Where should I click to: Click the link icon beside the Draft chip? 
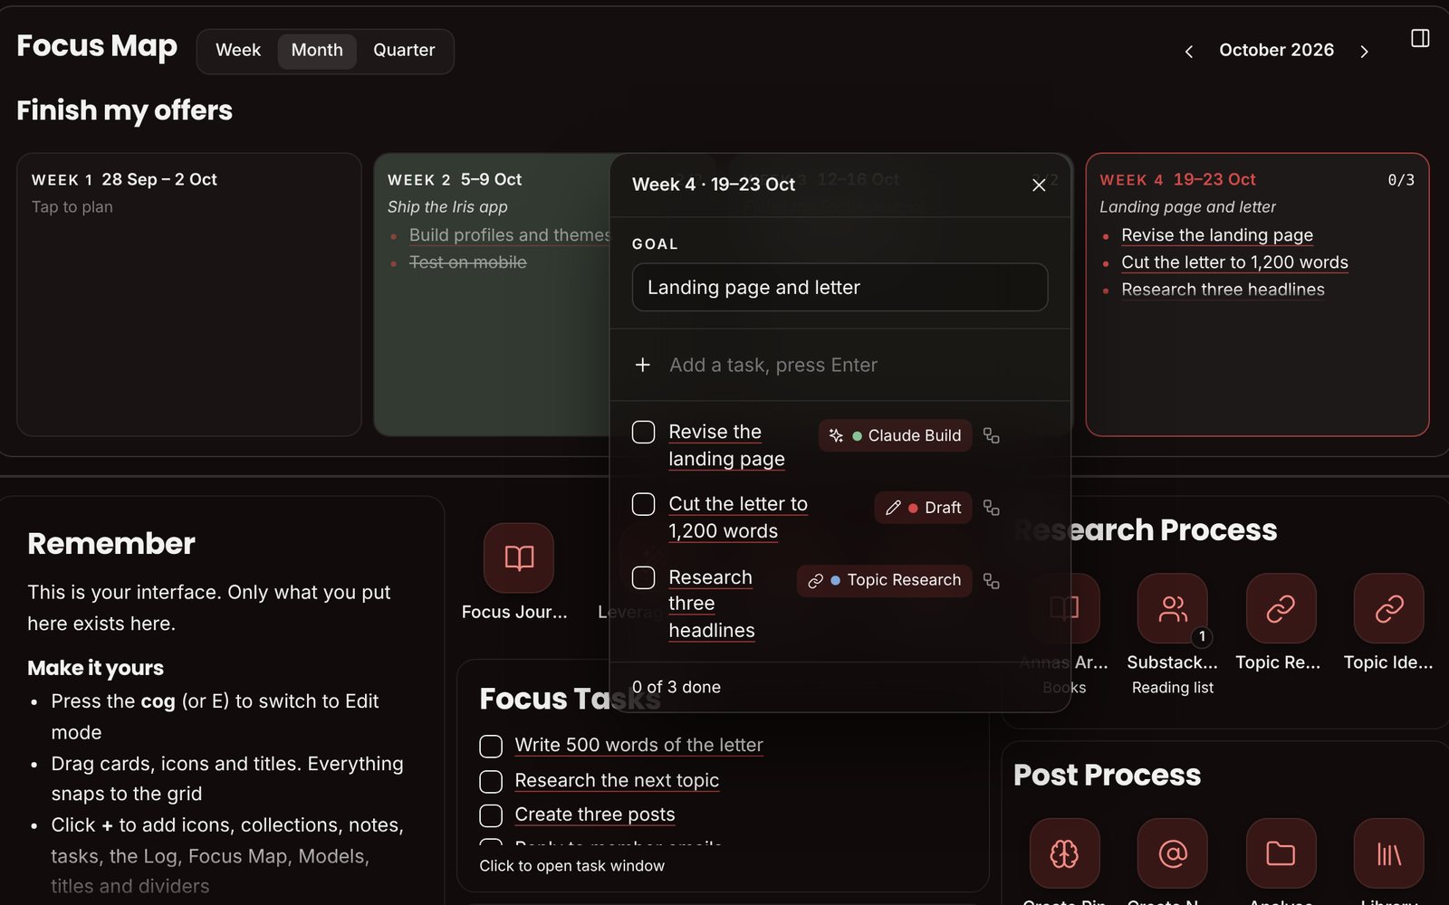[992, 508]
